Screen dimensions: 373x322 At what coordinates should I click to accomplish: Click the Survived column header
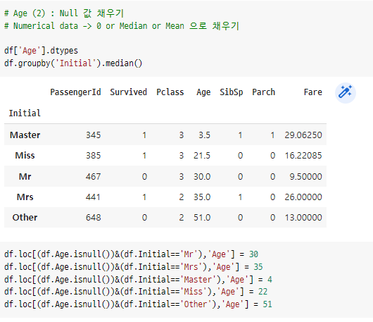click(129, 92)
